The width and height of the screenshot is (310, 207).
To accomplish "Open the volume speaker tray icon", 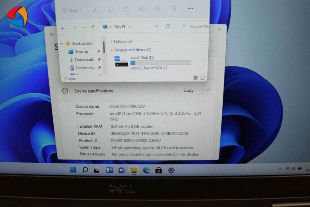I will pos(293,169).
